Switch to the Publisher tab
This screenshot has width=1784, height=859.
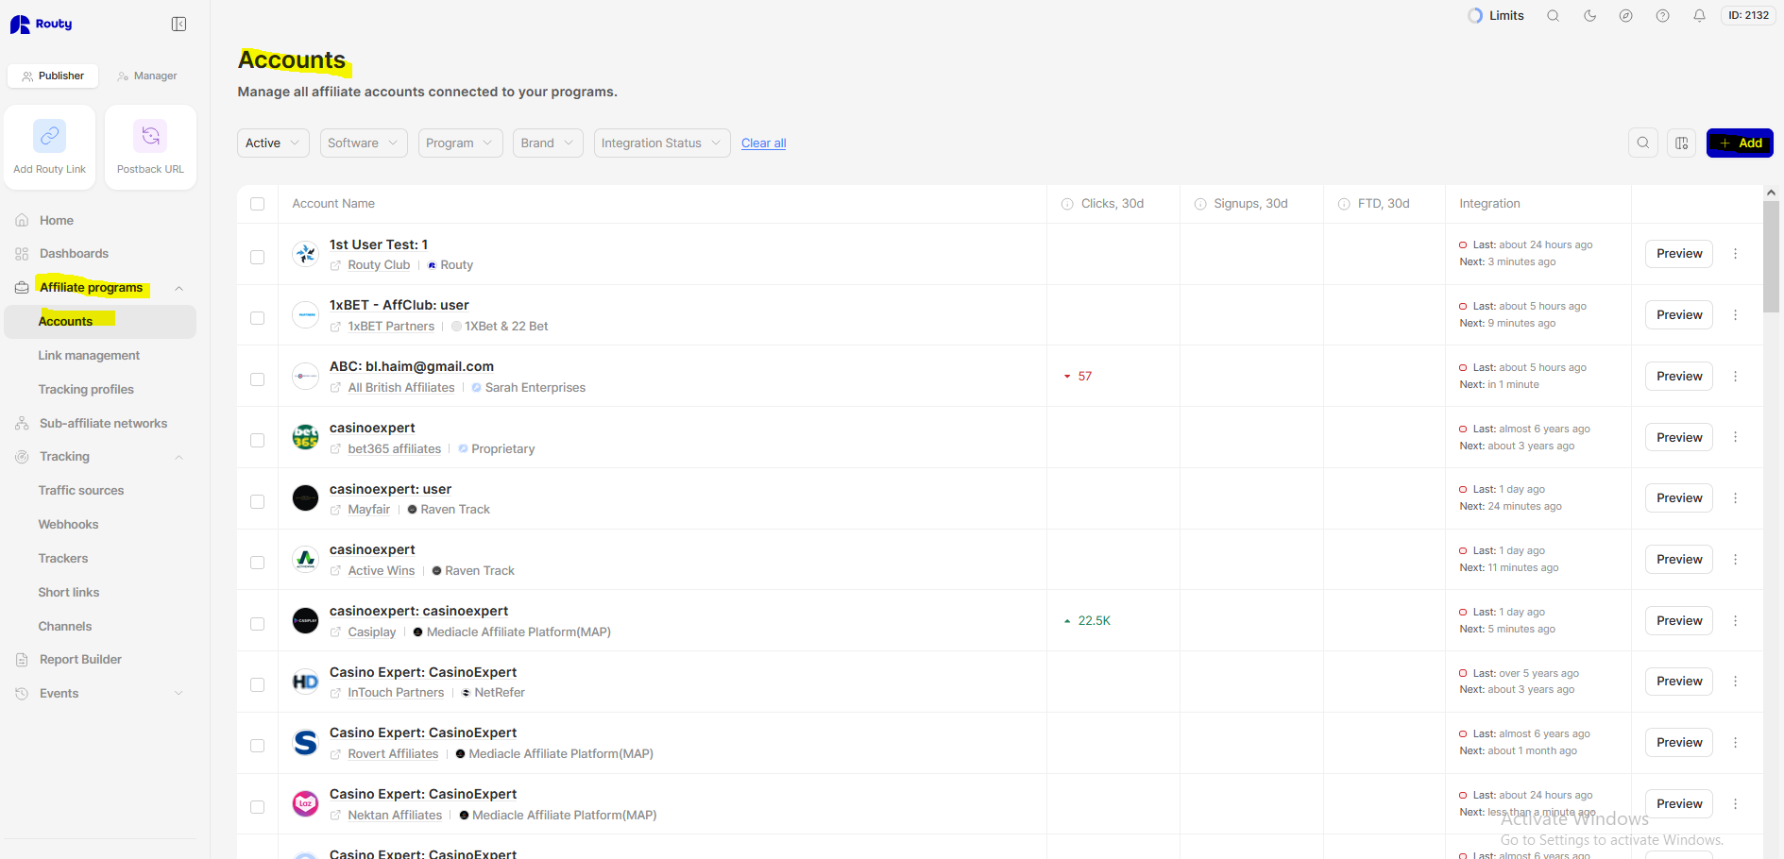(53, 76)
